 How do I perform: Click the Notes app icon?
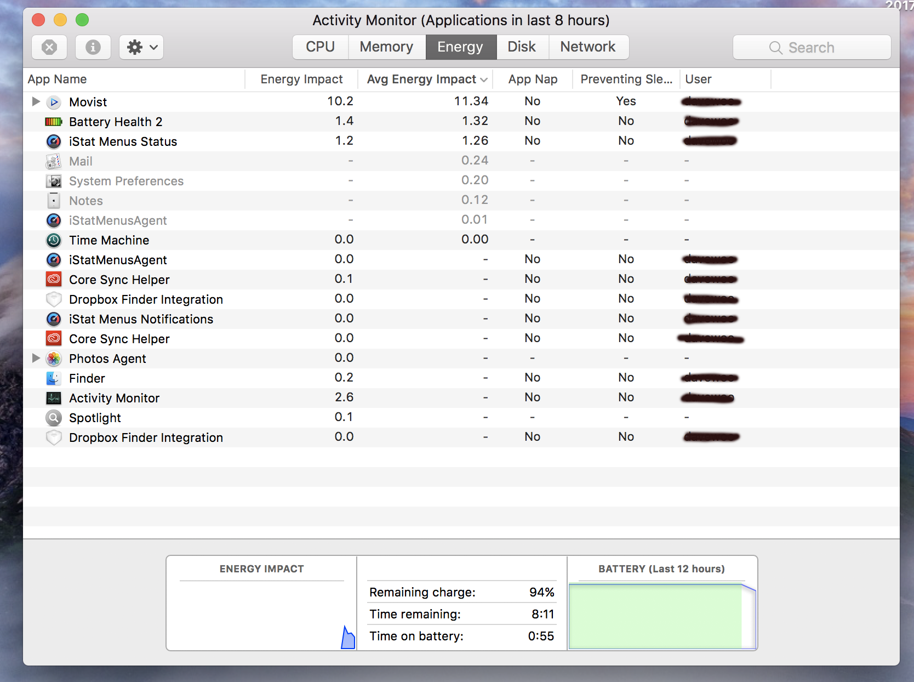tap(54, 201)
